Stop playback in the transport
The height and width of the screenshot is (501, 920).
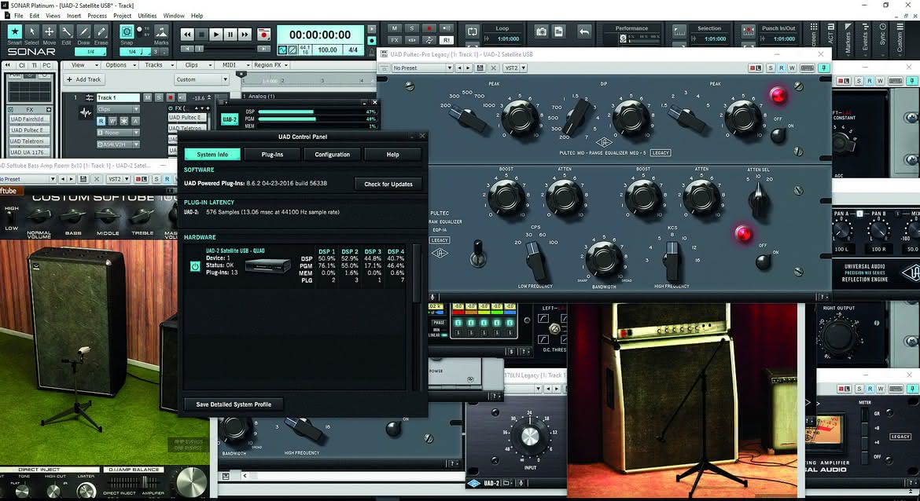(201, 35)
